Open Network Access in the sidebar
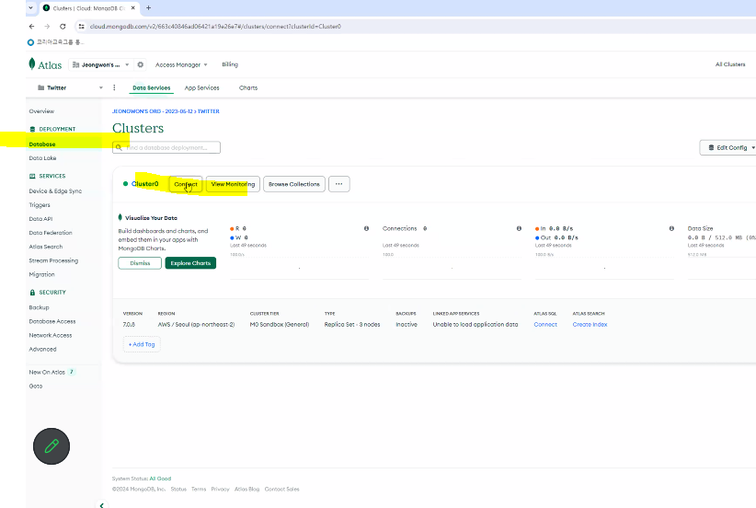This screenshot has width=756, height=508. click(51, 335)
